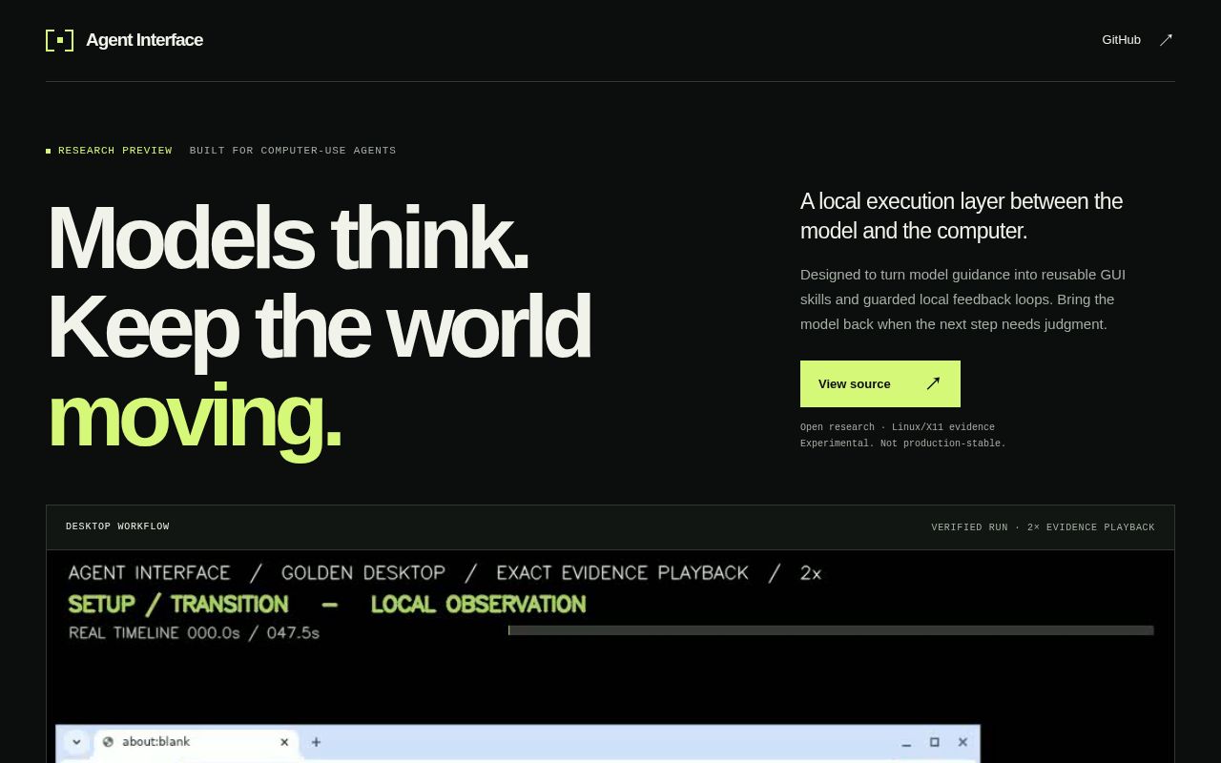
Task: Click the 'A local execution layer' subheading
Action: 962,216
